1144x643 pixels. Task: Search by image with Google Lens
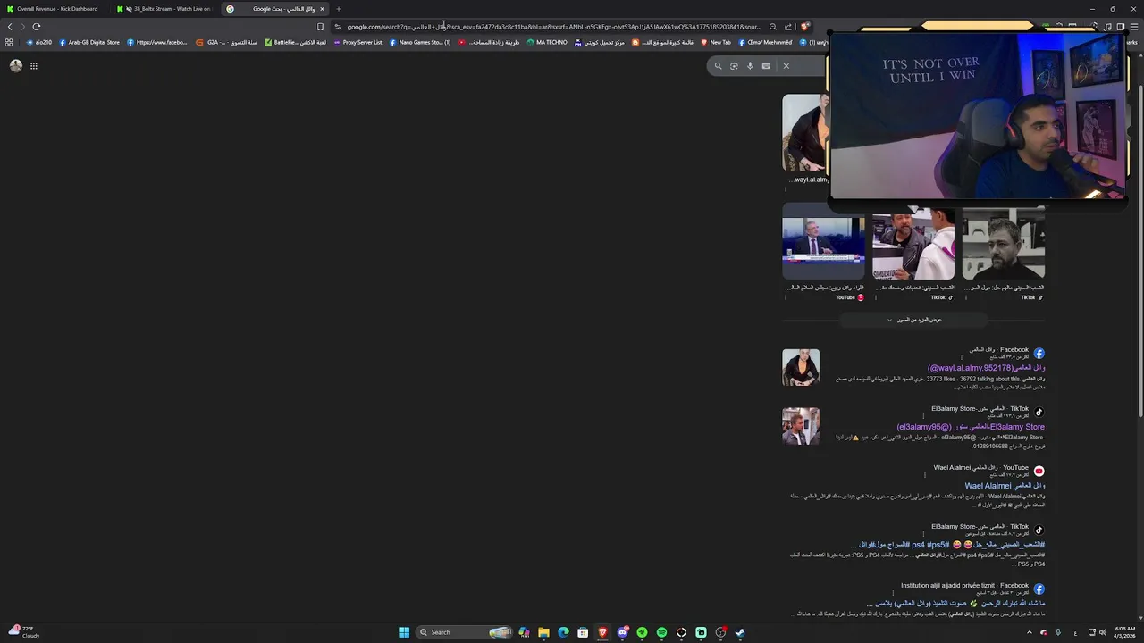(x=734, y=65)
